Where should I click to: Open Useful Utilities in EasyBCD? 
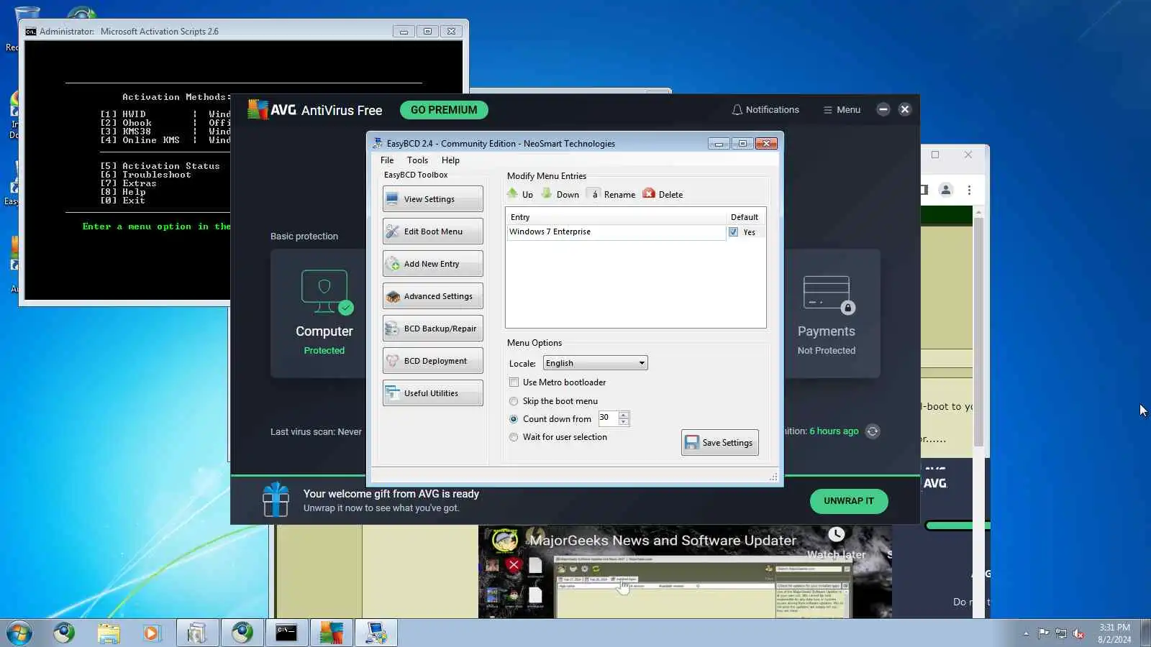click(x=432, y=393)
